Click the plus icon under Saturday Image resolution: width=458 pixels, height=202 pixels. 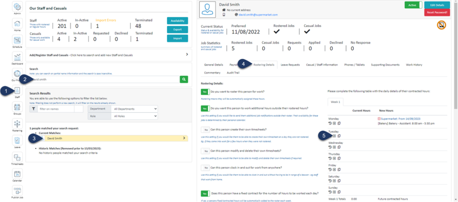[x=335, y=181]
